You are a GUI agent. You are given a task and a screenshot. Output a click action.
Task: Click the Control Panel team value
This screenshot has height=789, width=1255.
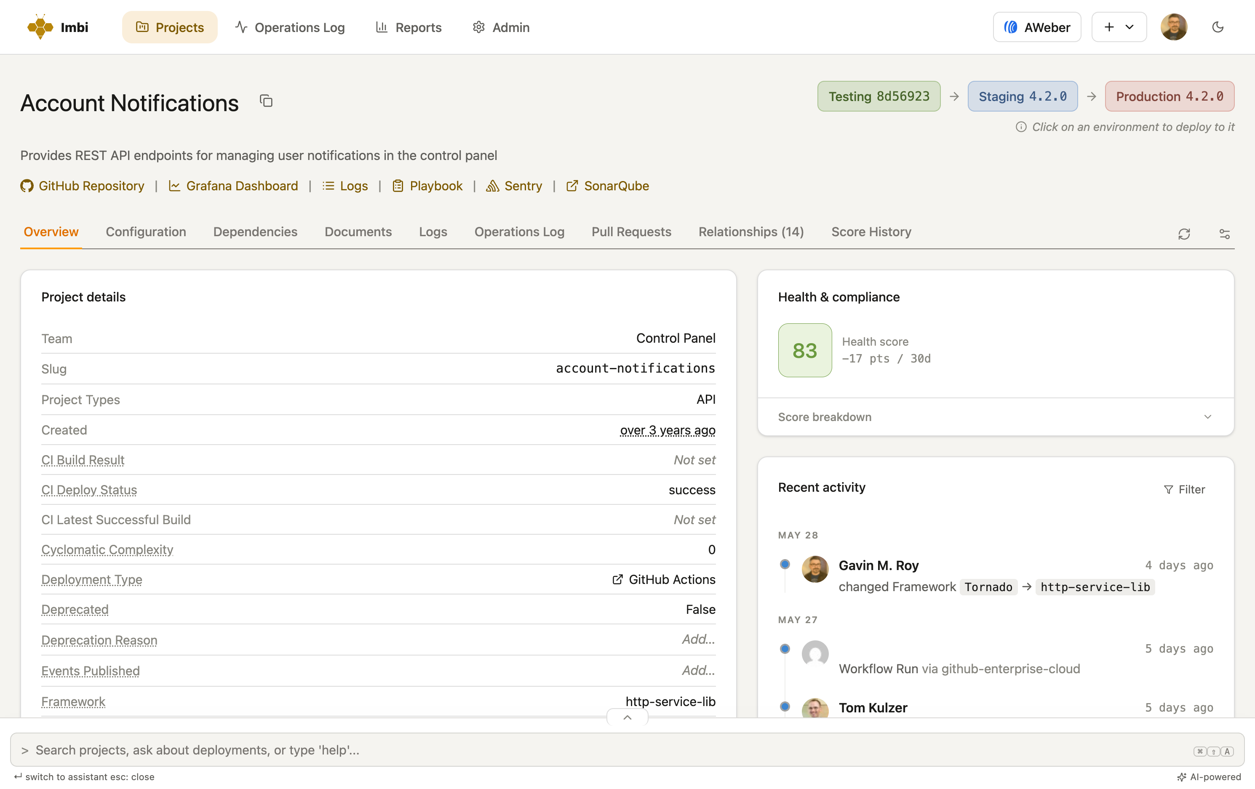click(x=676, y=339)
